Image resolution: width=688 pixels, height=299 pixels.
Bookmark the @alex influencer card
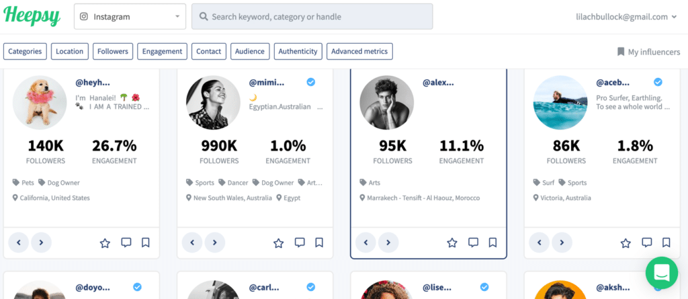pyautogui.click(x=492, y=243)
